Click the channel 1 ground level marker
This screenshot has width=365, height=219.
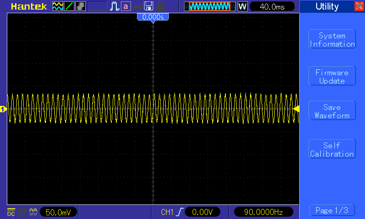(x=3, y=109)
